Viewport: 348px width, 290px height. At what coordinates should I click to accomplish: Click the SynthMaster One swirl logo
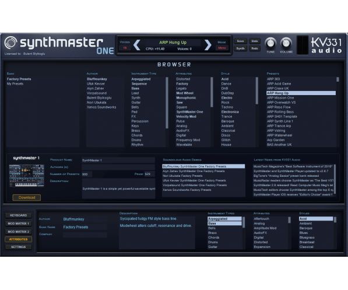(x=10, y=43)
